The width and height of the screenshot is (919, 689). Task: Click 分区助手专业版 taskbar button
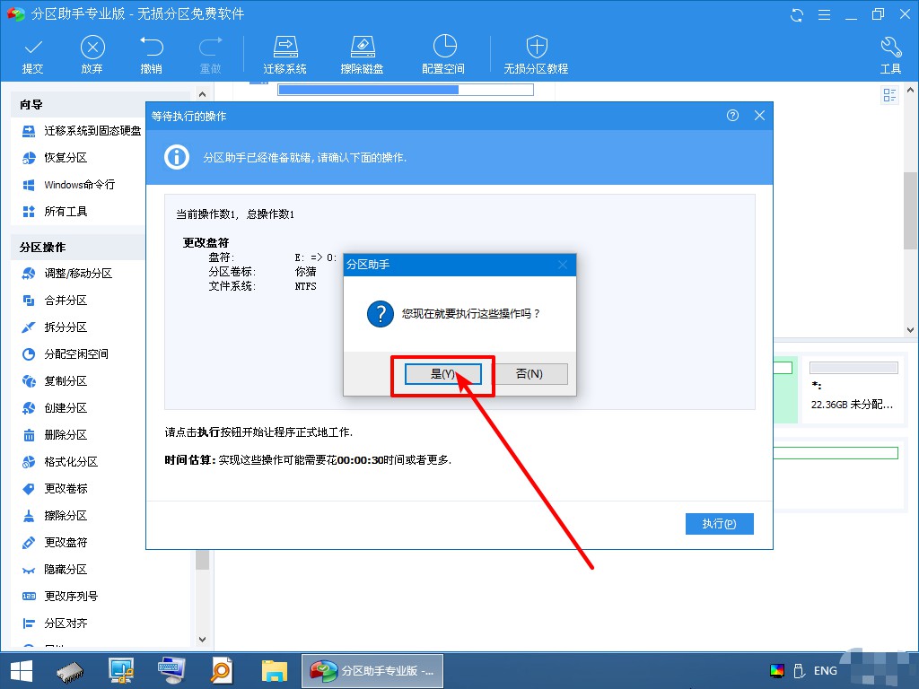372,671
